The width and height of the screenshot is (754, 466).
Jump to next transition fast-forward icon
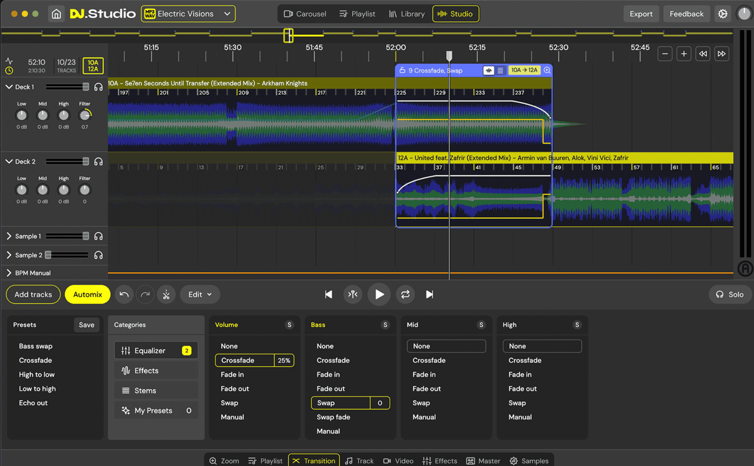[722, 54]
